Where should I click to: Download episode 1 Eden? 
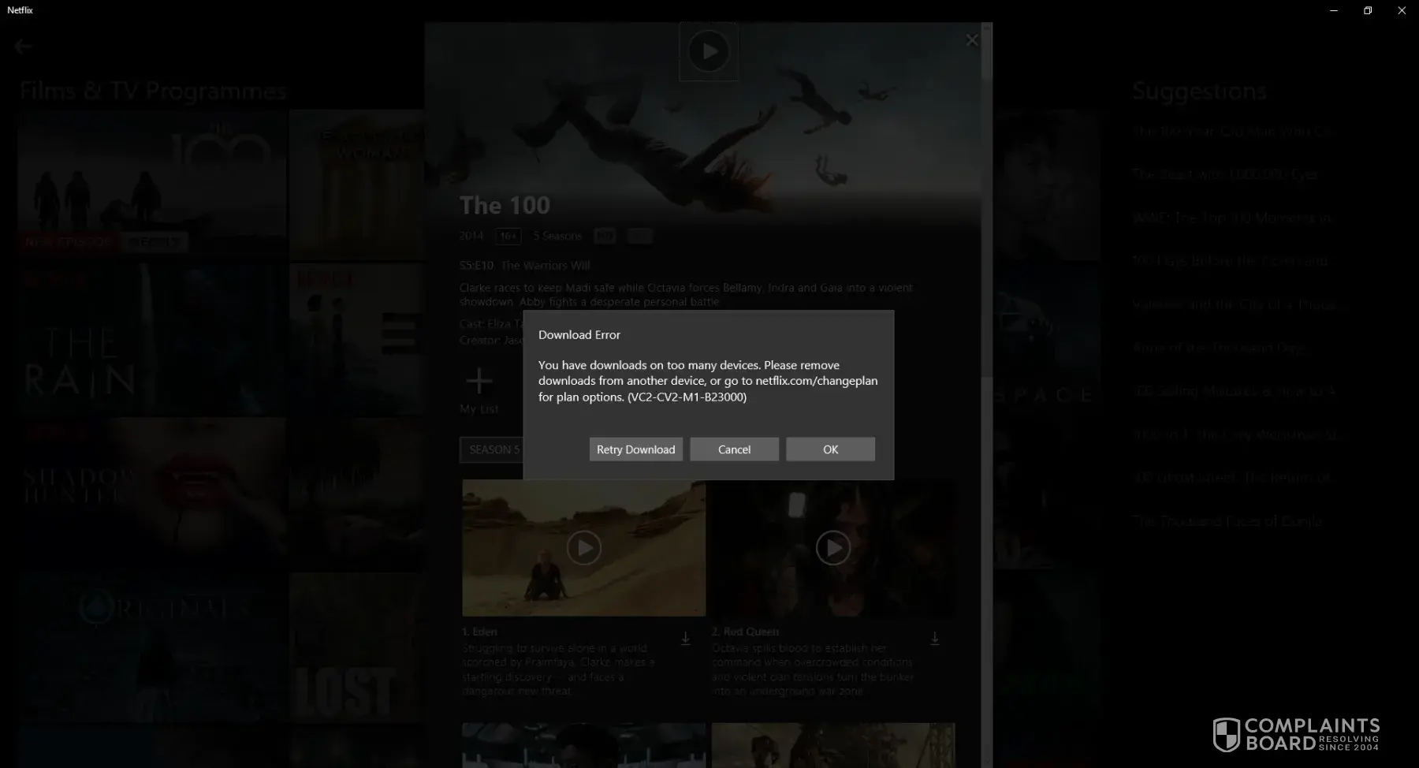point(686,639)
